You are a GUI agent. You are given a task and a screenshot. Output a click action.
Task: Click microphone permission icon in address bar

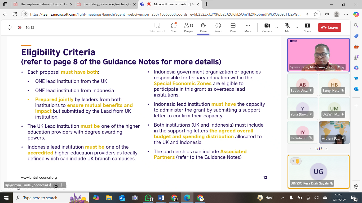click(x=307, y=14)
